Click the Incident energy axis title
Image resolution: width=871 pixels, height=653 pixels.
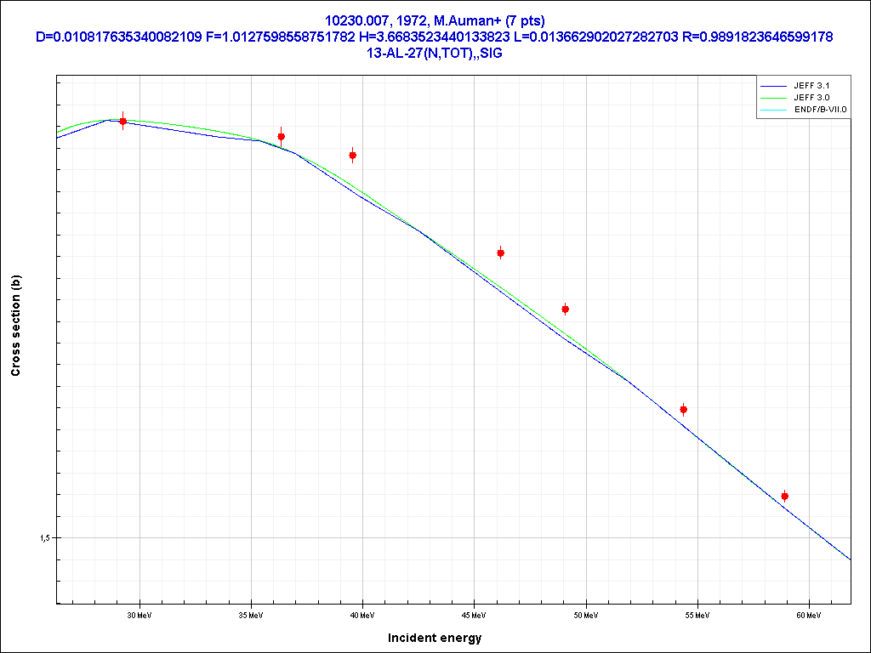pos(435,638)
